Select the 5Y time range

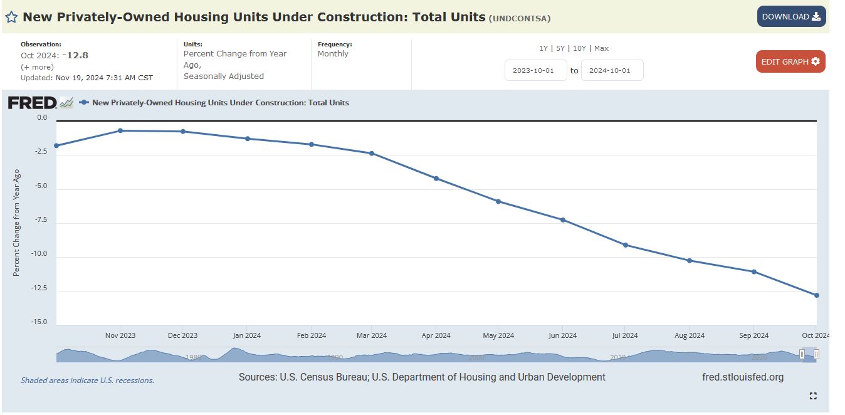pos(559,48)
